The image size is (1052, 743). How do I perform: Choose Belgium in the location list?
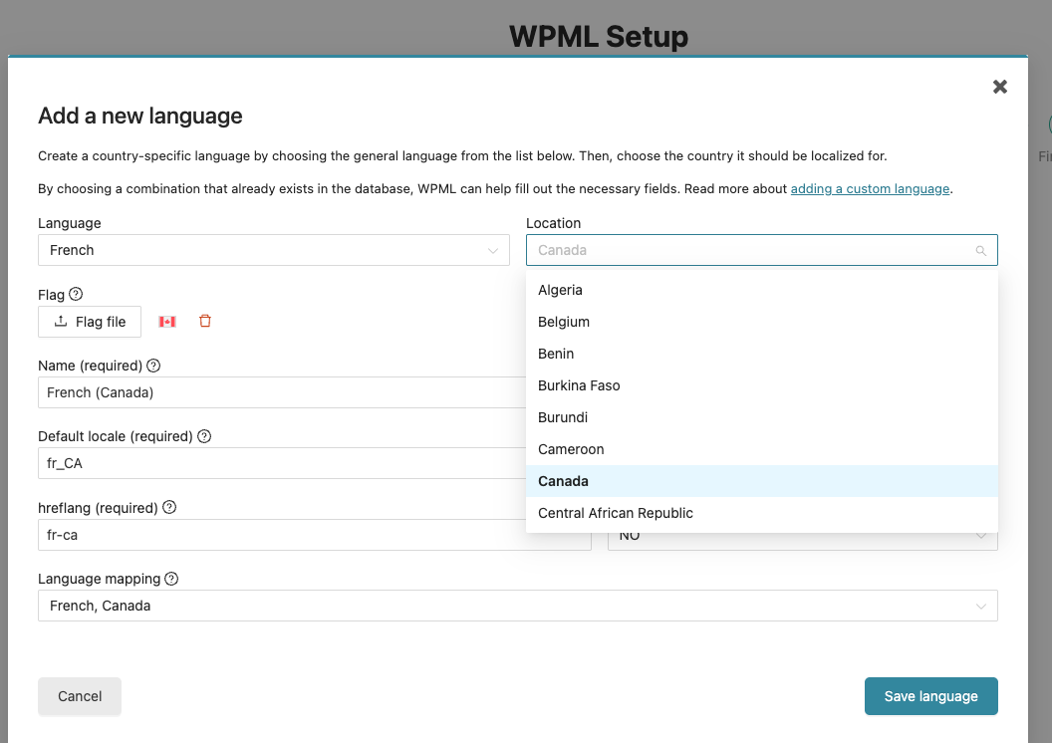[x=564, y=322]
